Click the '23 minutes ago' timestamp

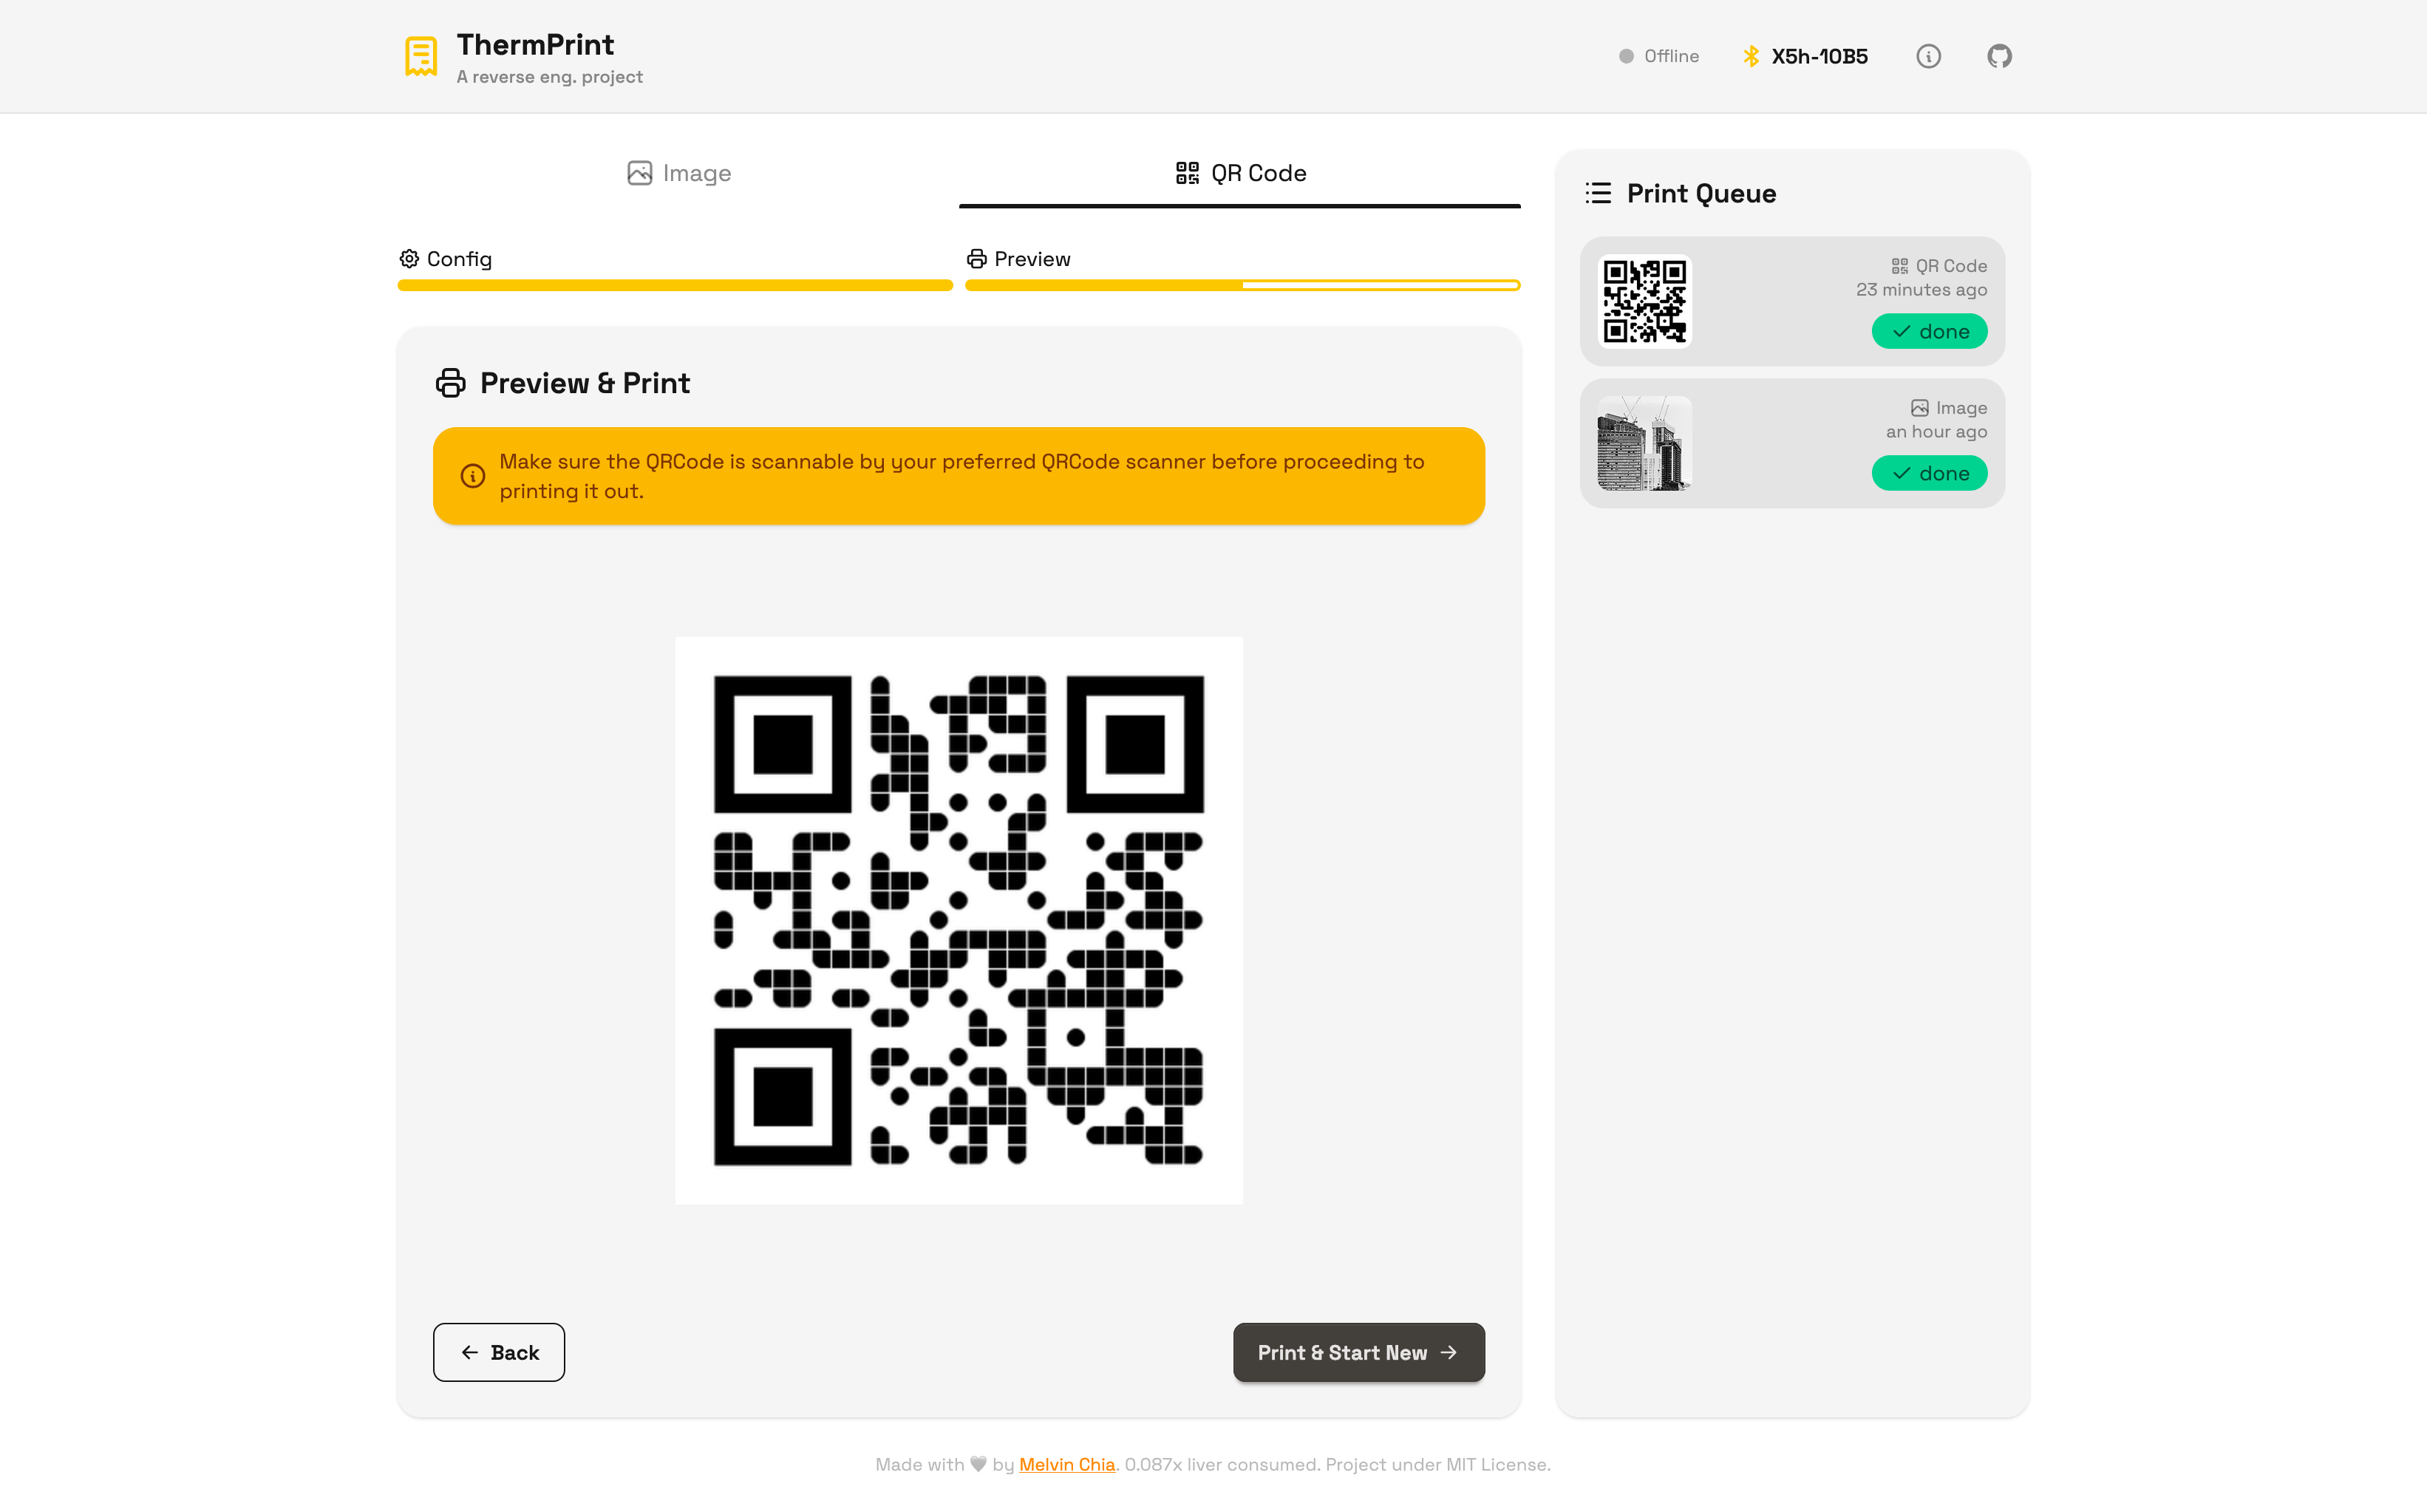coord(1921,290)
